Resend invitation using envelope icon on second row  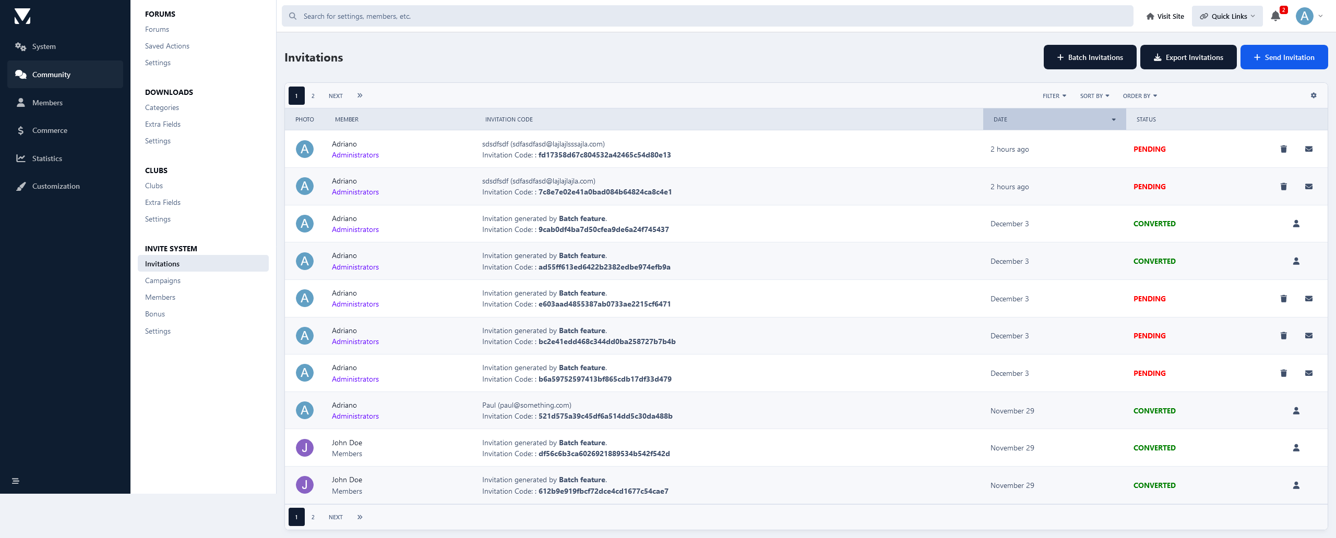click(x=1309, y=186)
